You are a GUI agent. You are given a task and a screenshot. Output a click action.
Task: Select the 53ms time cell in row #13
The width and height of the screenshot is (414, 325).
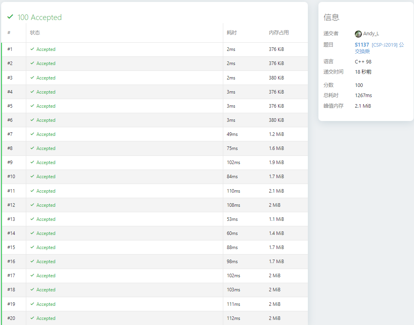pos(232,219)
